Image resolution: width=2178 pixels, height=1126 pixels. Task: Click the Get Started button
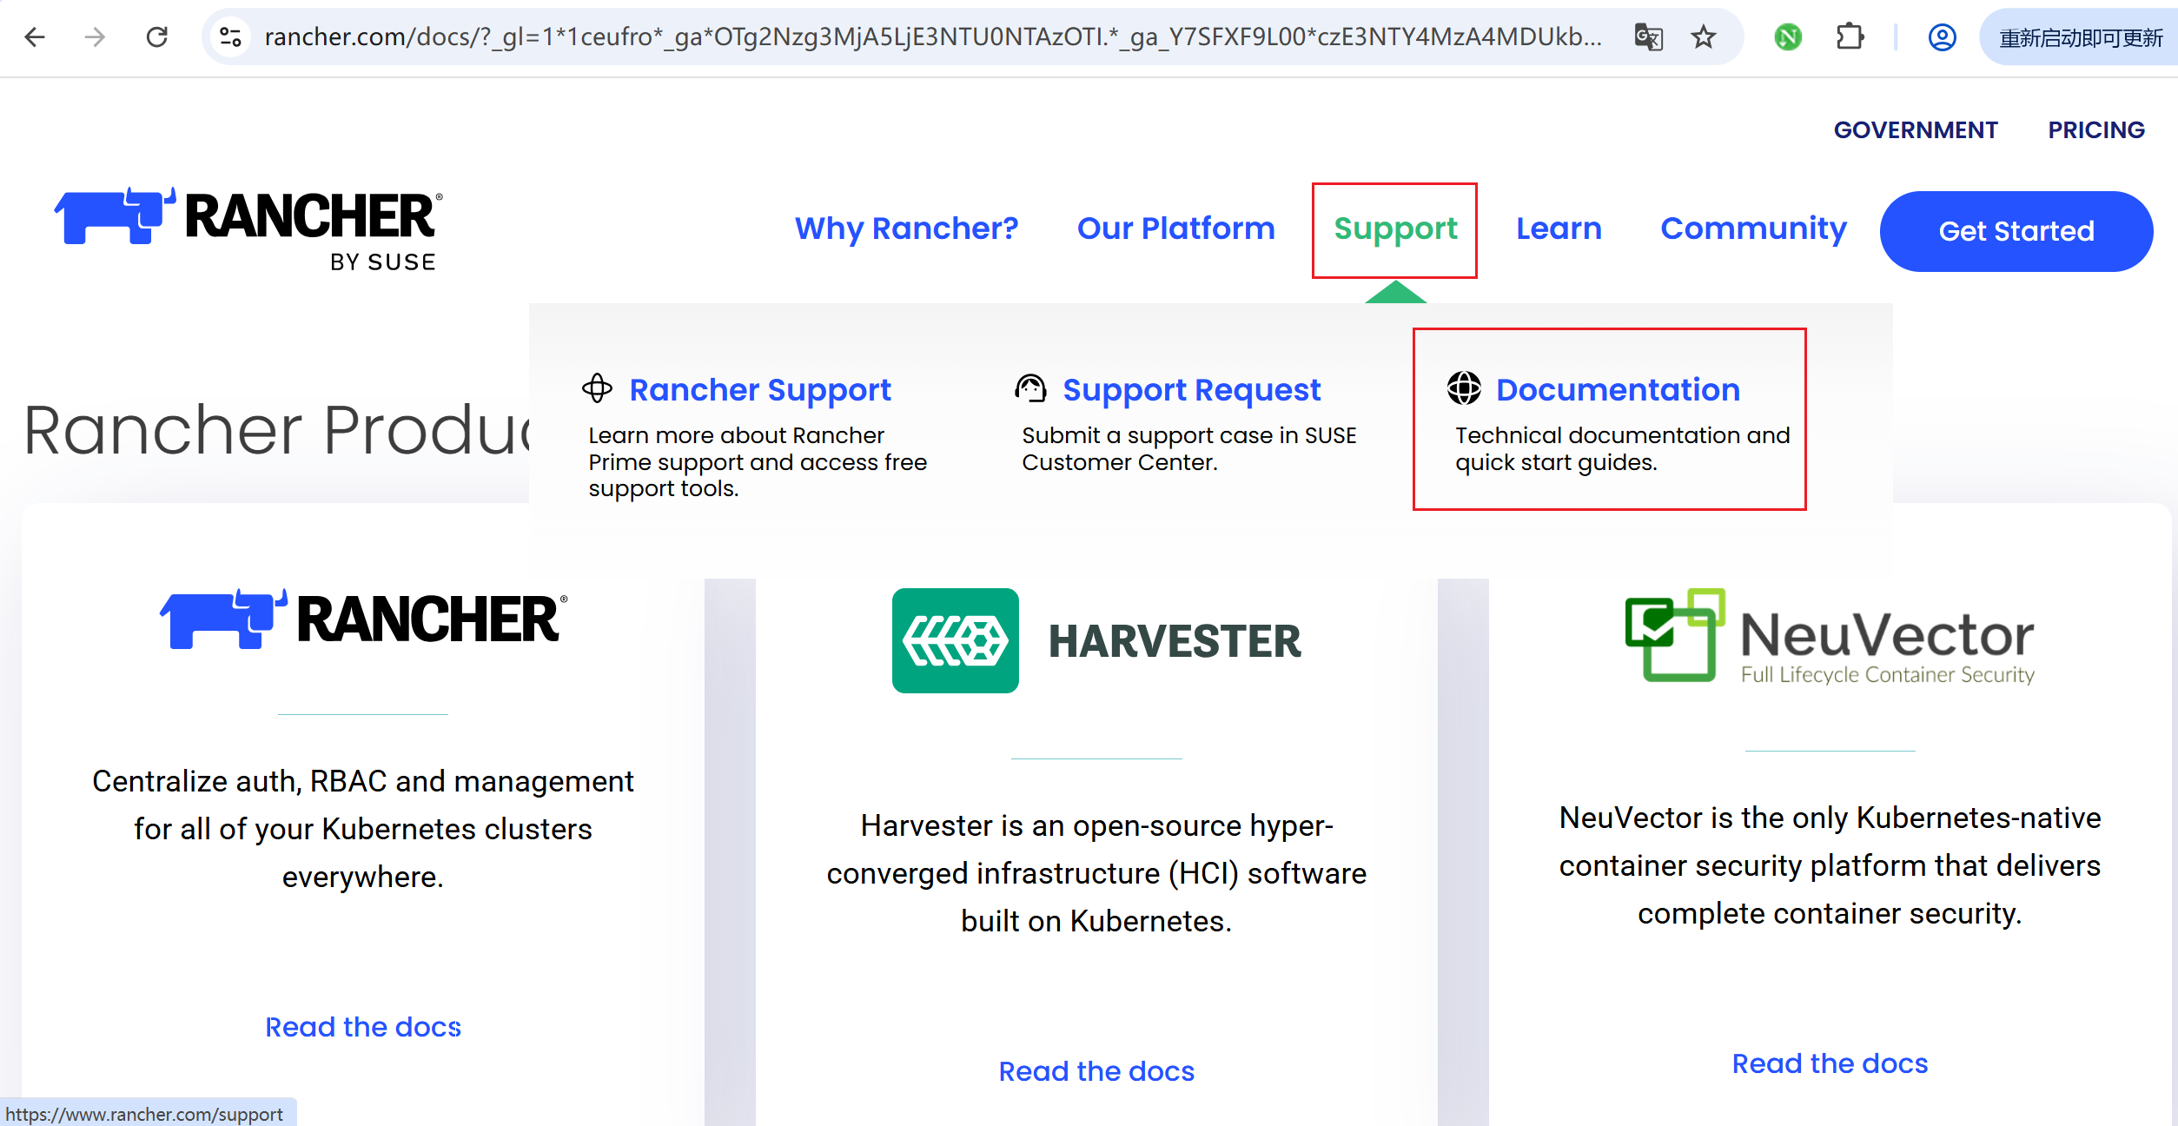(2016, 231)
